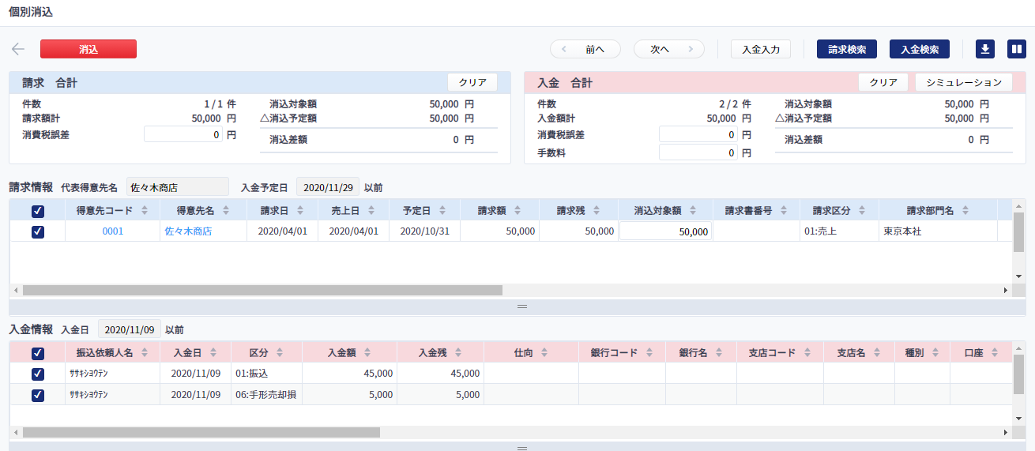The width and height of the screenshot is (1035, 451).
Task: Sort the 支店名 column
Action: coord(877,353)
